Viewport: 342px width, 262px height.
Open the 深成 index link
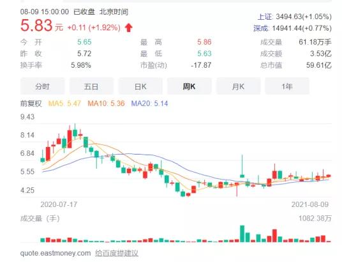[x=260, y=28]
